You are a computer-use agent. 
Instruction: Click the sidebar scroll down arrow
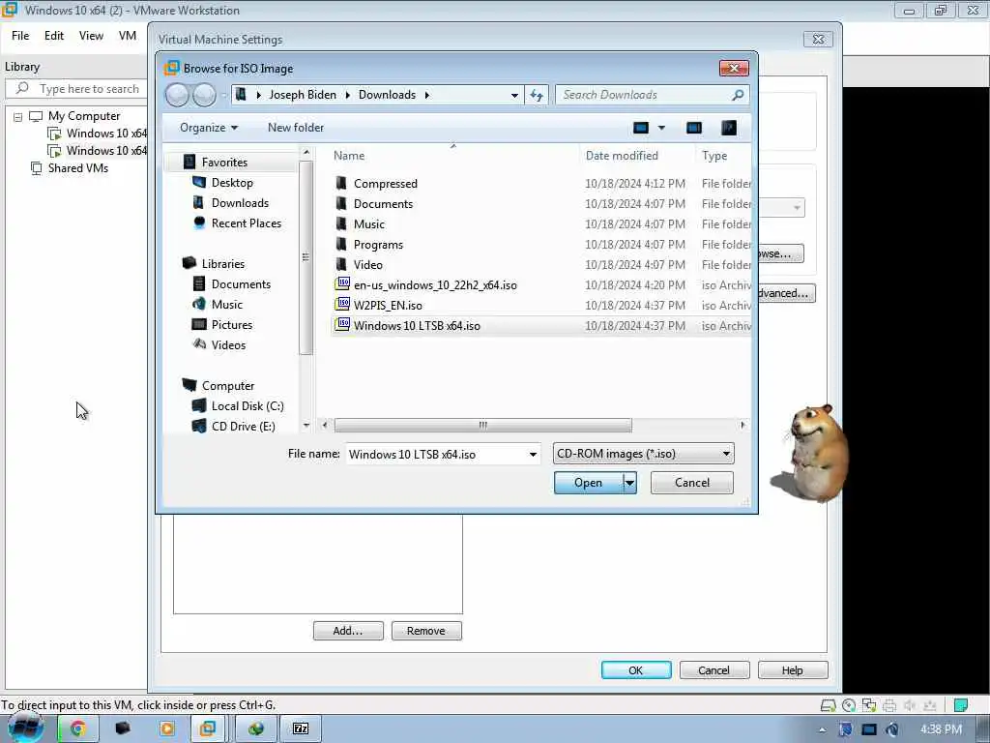[306, 426]
